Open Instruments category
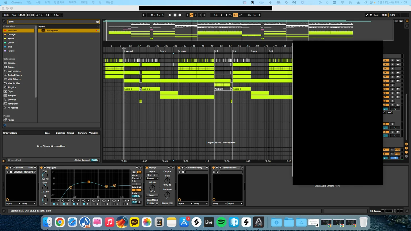The height and width of the screenshot is (231, 411). tap(14, 71)
